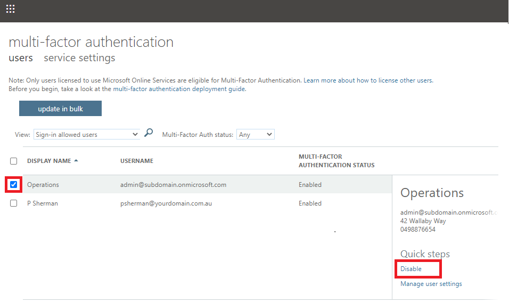Click Enabled status in P Sherman row
The height and width of the screenshot is (303, 509).
point(310,203)
